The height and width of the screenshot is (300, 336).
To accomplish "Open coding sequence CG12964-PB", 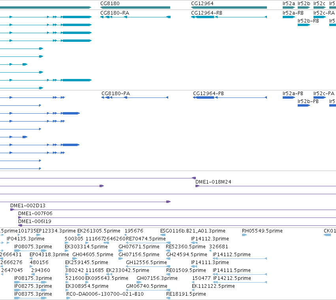I will [230, 97].
